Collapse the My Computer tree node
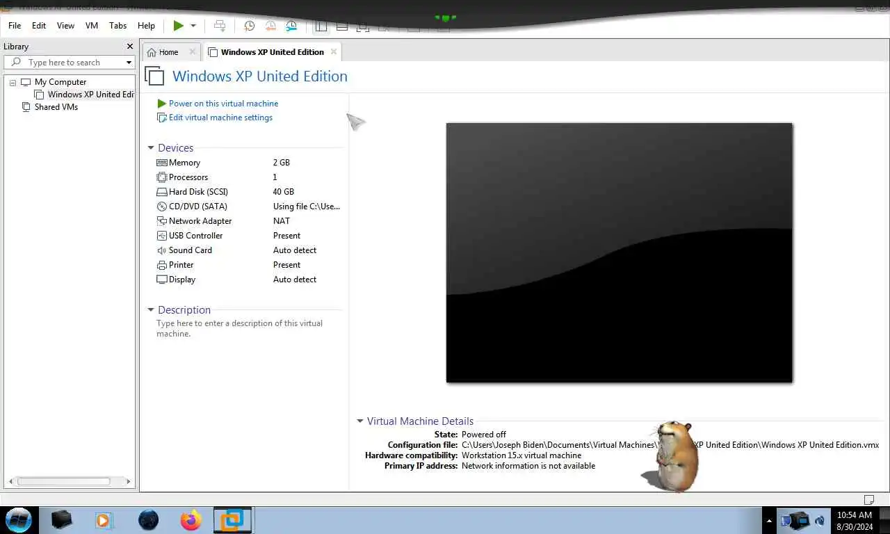890x534 pixels. point(13,82)
